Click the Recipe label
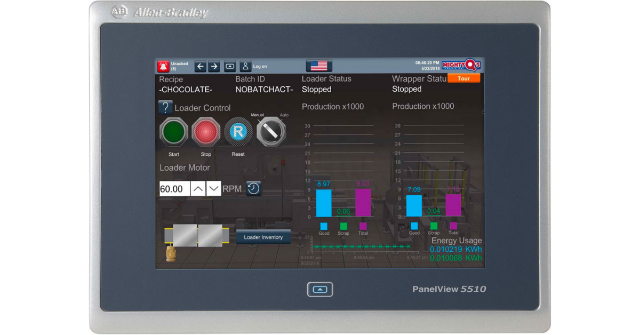Image resolution: width=640 pixels, height=335 pixels. (x=171, y=79)
